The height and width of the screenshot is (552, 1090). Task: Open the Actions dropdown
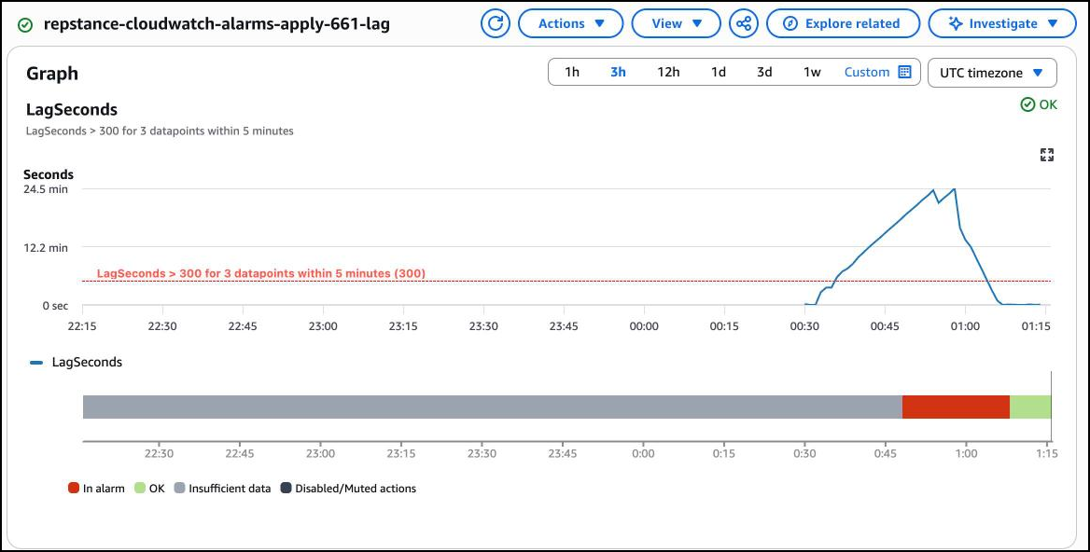click(571, 23)
